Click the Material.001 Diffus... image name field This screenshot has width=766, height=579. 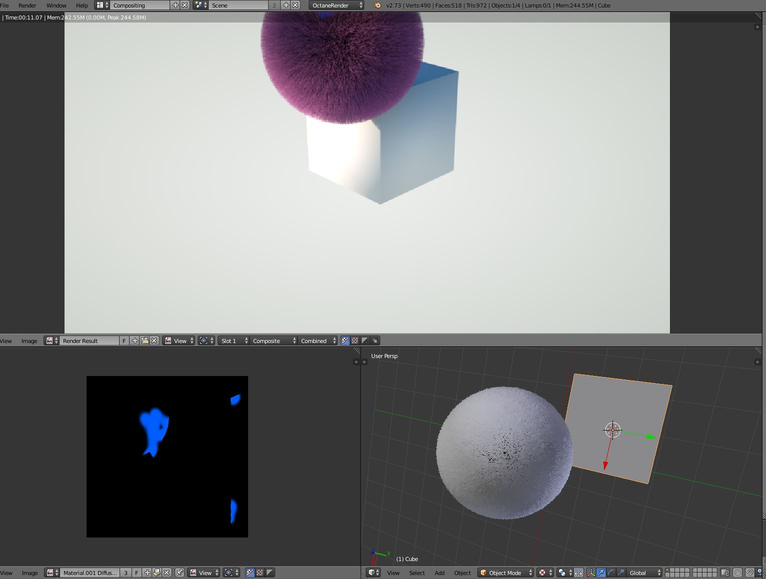pos(90,572)
